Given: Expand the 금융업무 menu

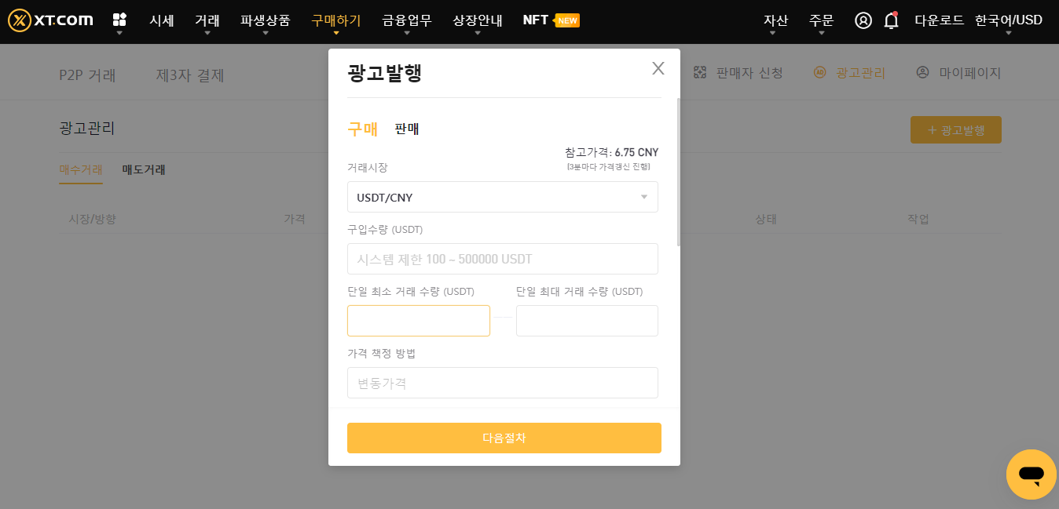Looking at the screenshot, I should click(x=407, y=20).
